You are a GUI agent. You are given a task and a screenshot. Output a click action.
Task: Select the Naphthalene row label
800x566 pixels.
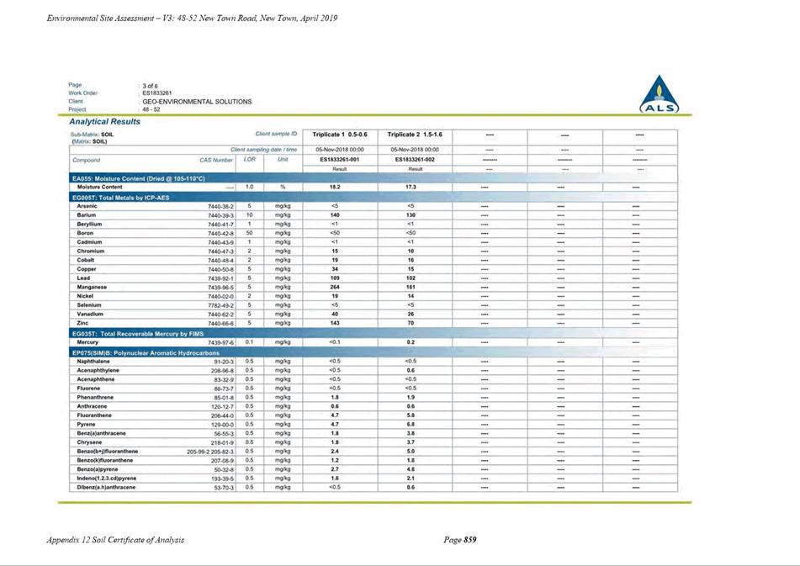click(x=93, y=361)
